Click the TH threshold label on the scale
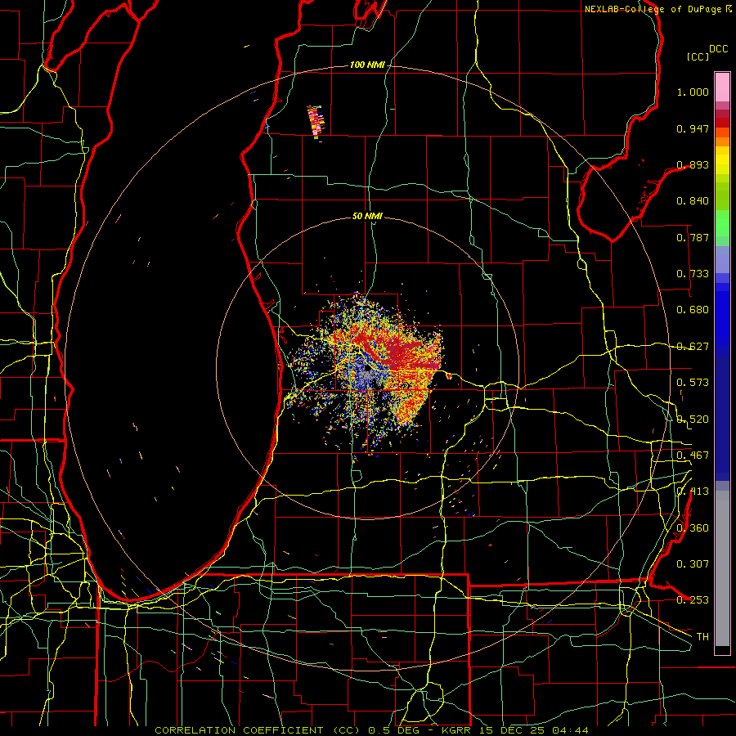The height and width of the screenshot is (736, 736). 702,636
